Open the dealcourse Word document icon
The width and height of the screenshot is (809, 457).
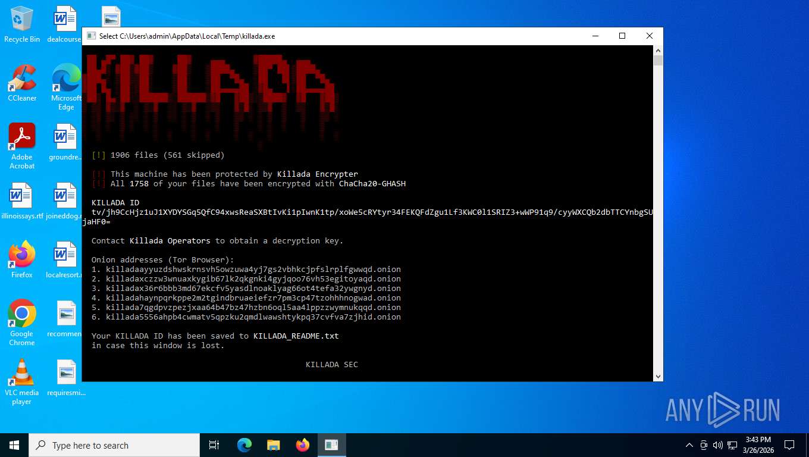click(x=64, y=24)
